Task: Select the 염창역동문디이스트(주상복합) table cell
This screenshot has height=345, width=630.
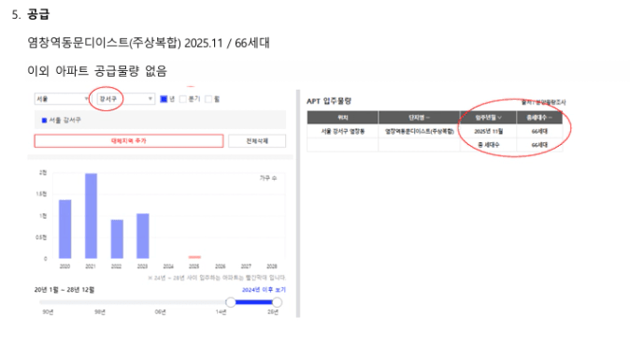Action: [419, 132]
